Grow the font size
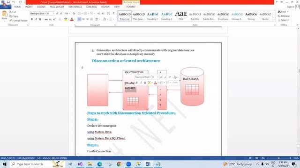This screenshot has height=168, width=300. point(57,14)
